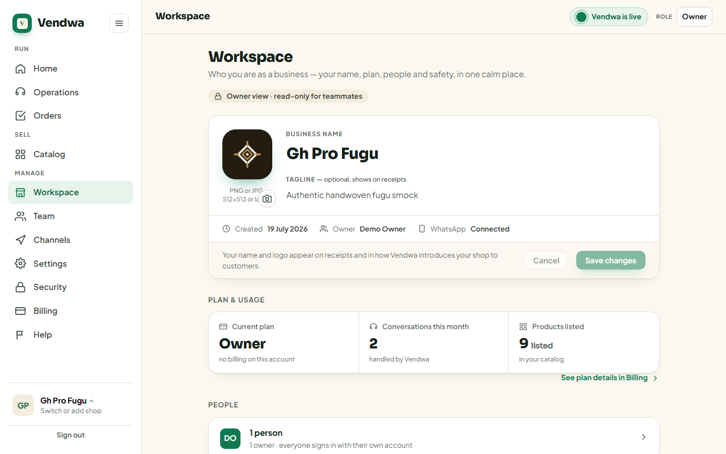726x454 pixels.
Task: Click the Current plan card icon
Action: tap(223, 327)
